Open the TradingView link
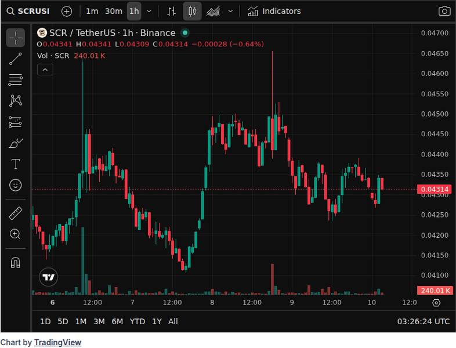This screenshot has height=348, width=456. [57, 342]
